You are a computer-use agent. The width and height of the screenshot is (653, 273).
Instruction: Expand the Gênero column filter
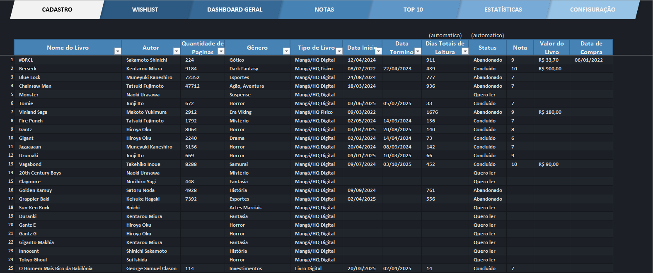click(x=286, y=51)
